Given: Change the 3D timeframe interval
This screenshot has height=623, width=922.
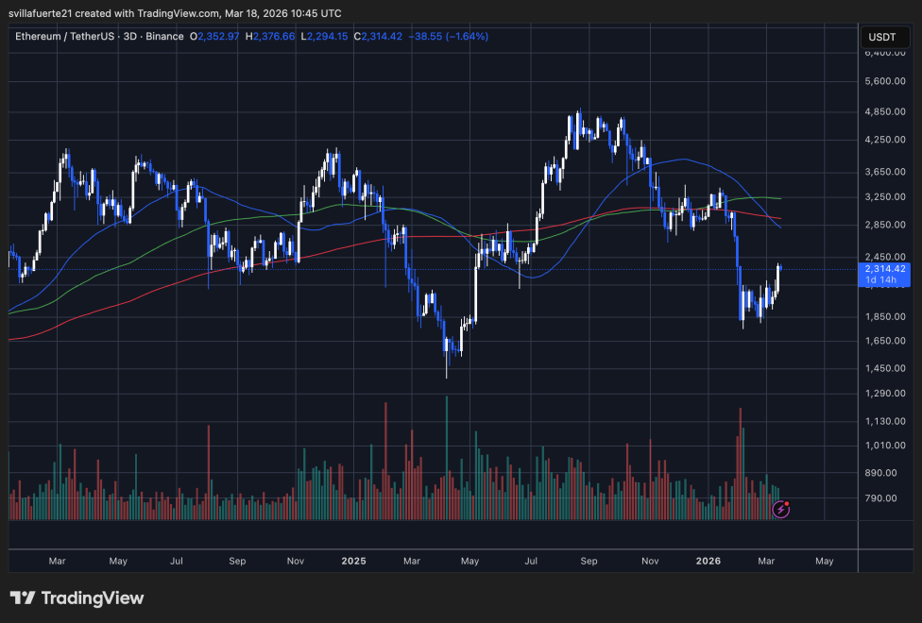Looking at the screenshot, I should 128,36.
